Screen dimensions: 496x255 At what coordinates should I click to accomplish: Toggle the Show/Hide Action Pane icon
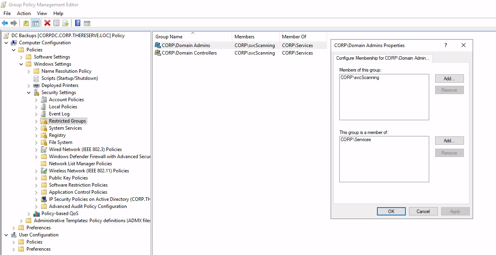pos(87,23)
